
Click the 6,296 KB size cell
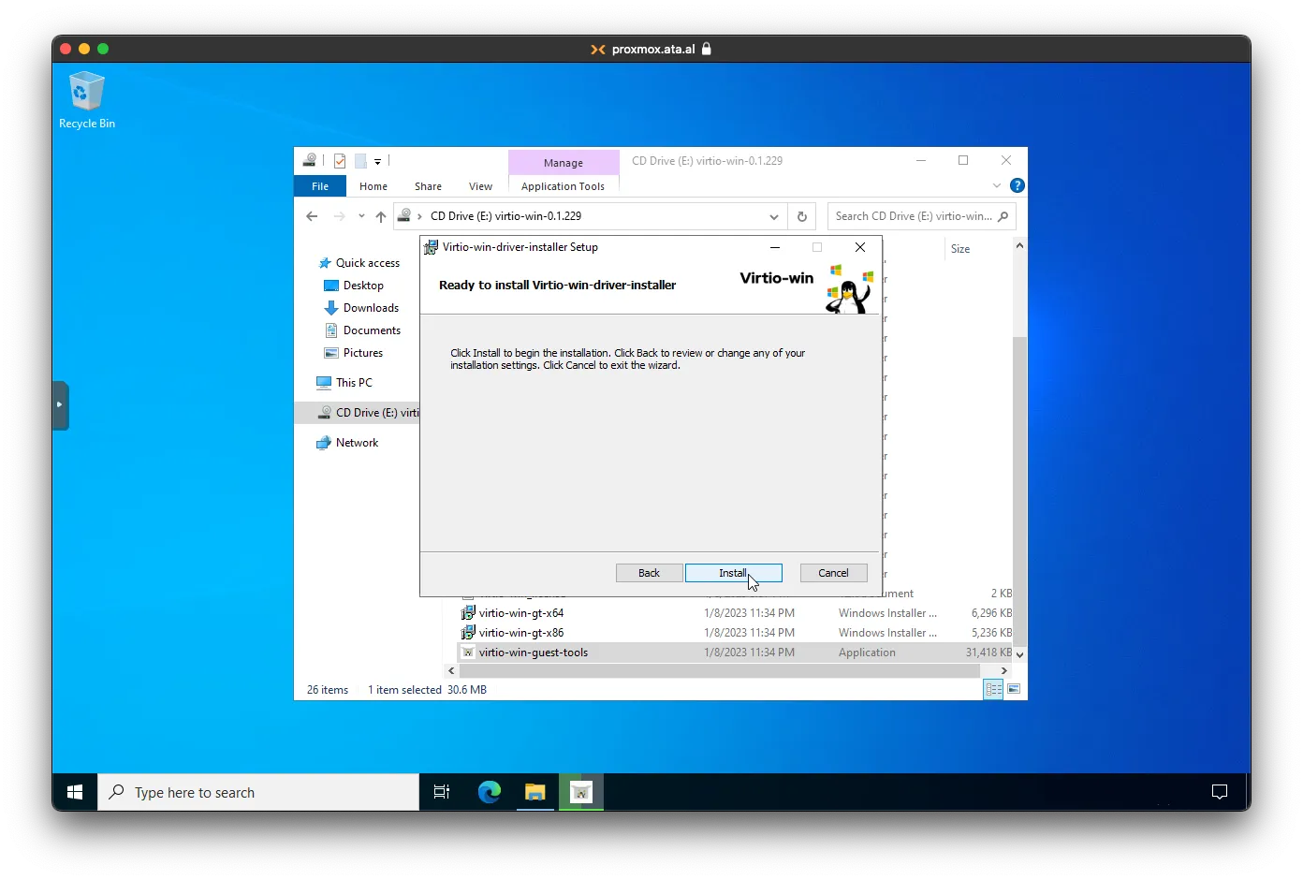pyautogui.click(x=991, y=613)
